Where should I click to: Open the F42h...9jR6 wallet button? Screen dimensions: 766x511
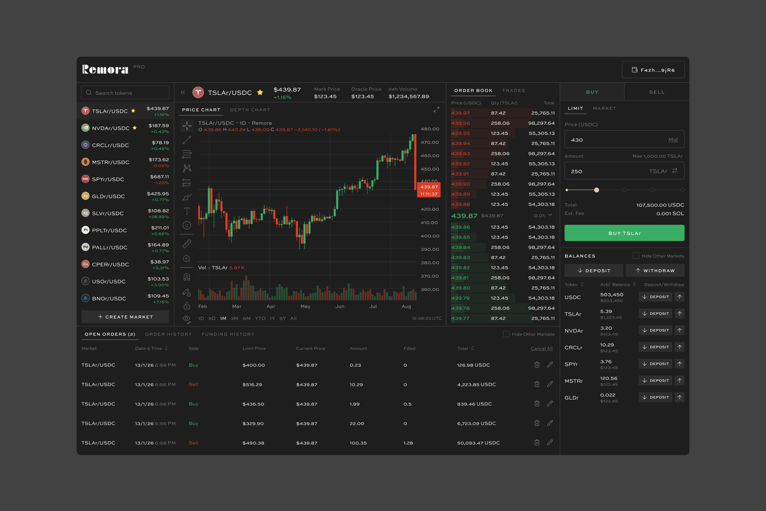[x=653, y=70]
